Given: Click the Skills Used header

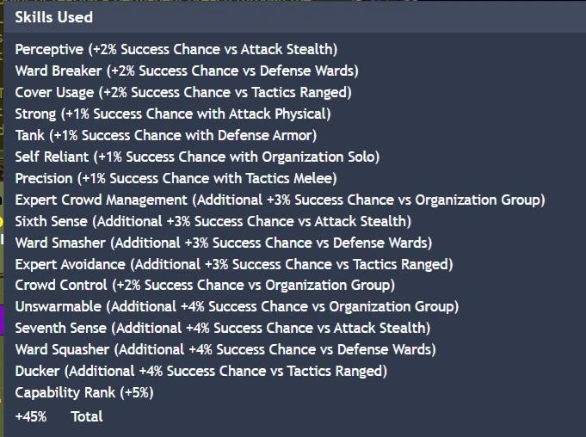Looking at the screenshot, I should point(54,16).
